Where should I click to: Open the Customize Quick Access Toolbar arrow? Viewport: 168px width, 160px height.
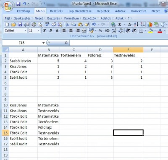click(x=44, y=4)
